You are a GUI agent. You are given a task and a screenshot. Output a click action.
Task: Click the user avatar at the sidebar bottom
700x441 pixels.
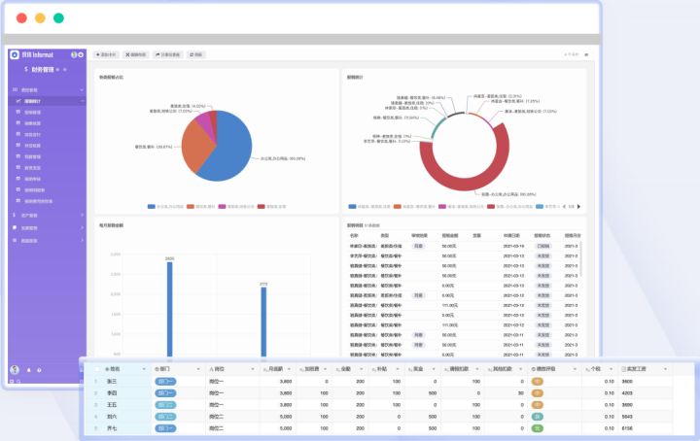pos(15,370)
